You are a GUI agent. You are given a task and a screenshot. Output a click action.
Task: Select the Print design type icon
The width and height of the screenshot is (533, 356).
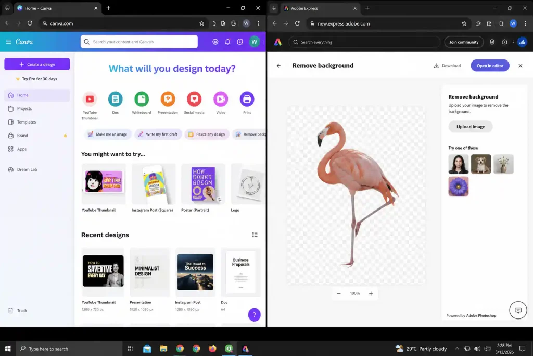tap(247, 99)
